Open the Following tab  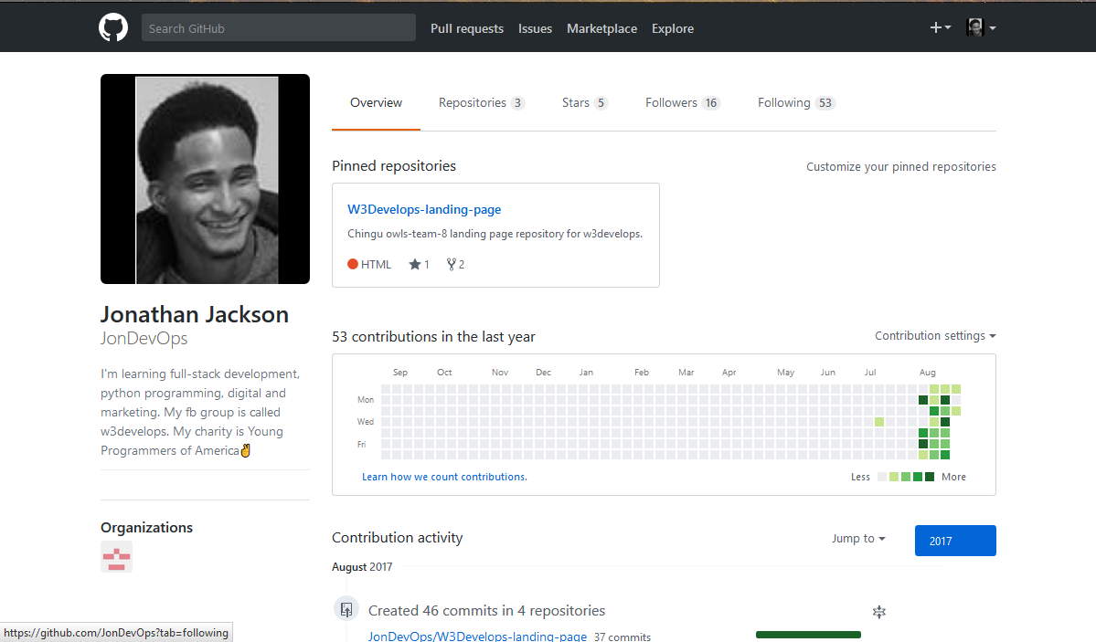coord(796,102)
